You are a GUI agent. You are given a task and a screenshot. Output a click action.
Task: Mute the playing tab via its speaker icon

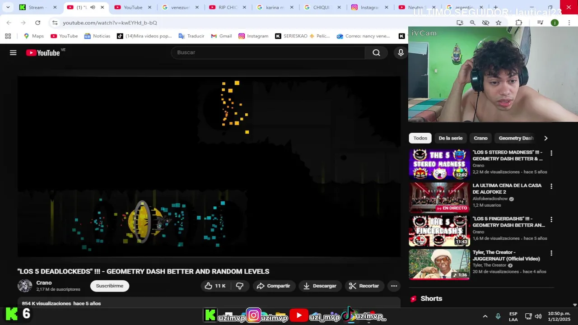coord(93,7)
